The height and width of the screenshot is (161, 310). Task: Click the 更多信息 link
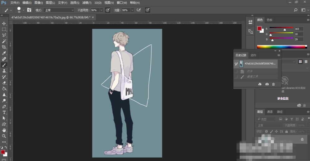click(283, 98)
